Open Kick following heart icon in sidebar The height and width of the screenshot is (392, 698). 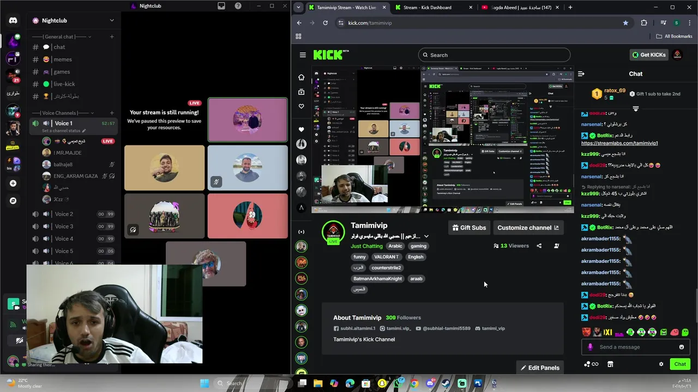click(301, 106)
